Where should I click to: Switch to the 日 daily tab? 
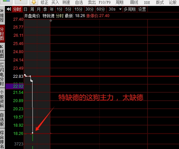click(x=26, y=9)
